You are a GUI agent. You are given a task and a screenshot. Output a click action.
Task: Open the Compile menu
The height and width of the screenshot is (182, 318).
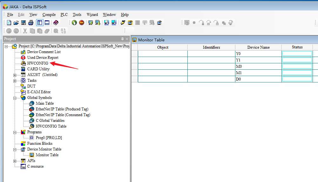[x=49, y=15]
